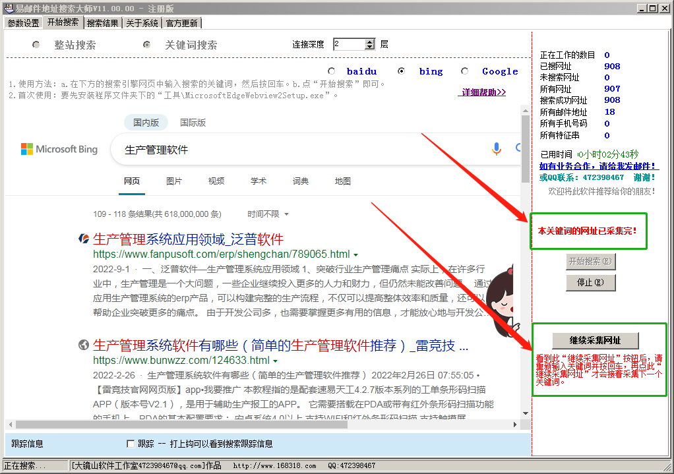The image size is (674, 474).
Task: Click the Microsoft Bing logo
Action: 59,149
